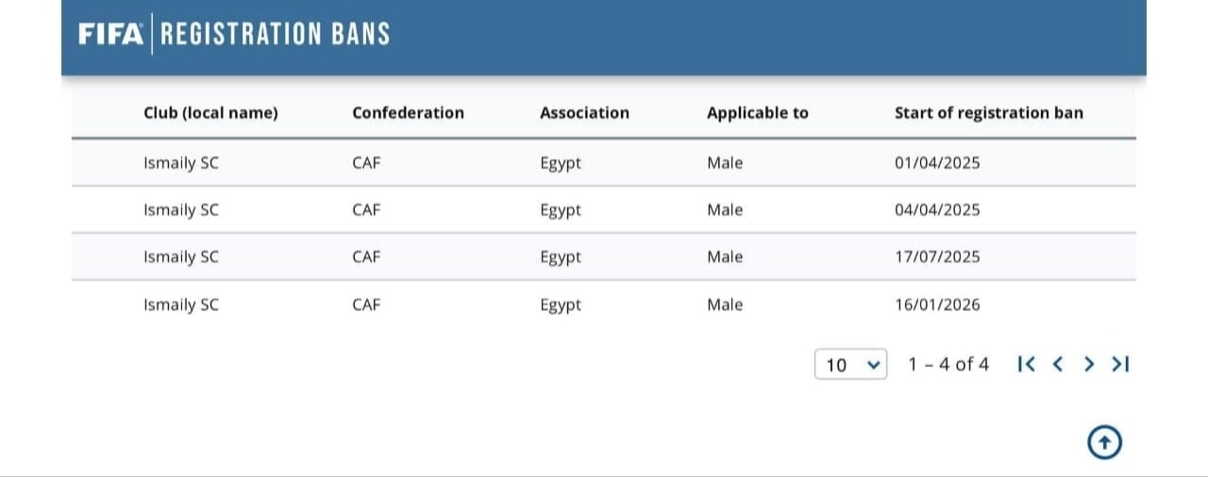Image resolution: width=1208 pixels, height=477 pixels.
Task: Click the "1 – 4 of 4" pagination text
Action: tap(948, 365)
